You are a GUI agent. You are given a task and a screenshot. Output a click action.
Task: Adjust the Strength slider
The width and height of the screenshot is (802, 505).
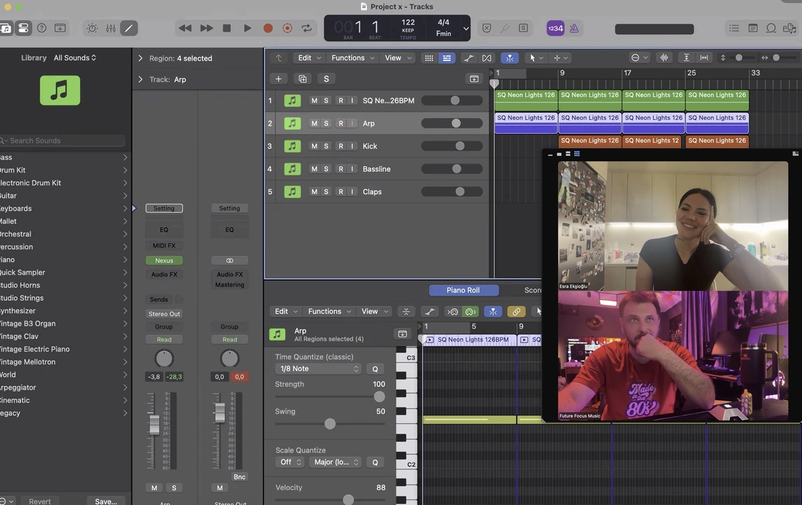(330, 397)
